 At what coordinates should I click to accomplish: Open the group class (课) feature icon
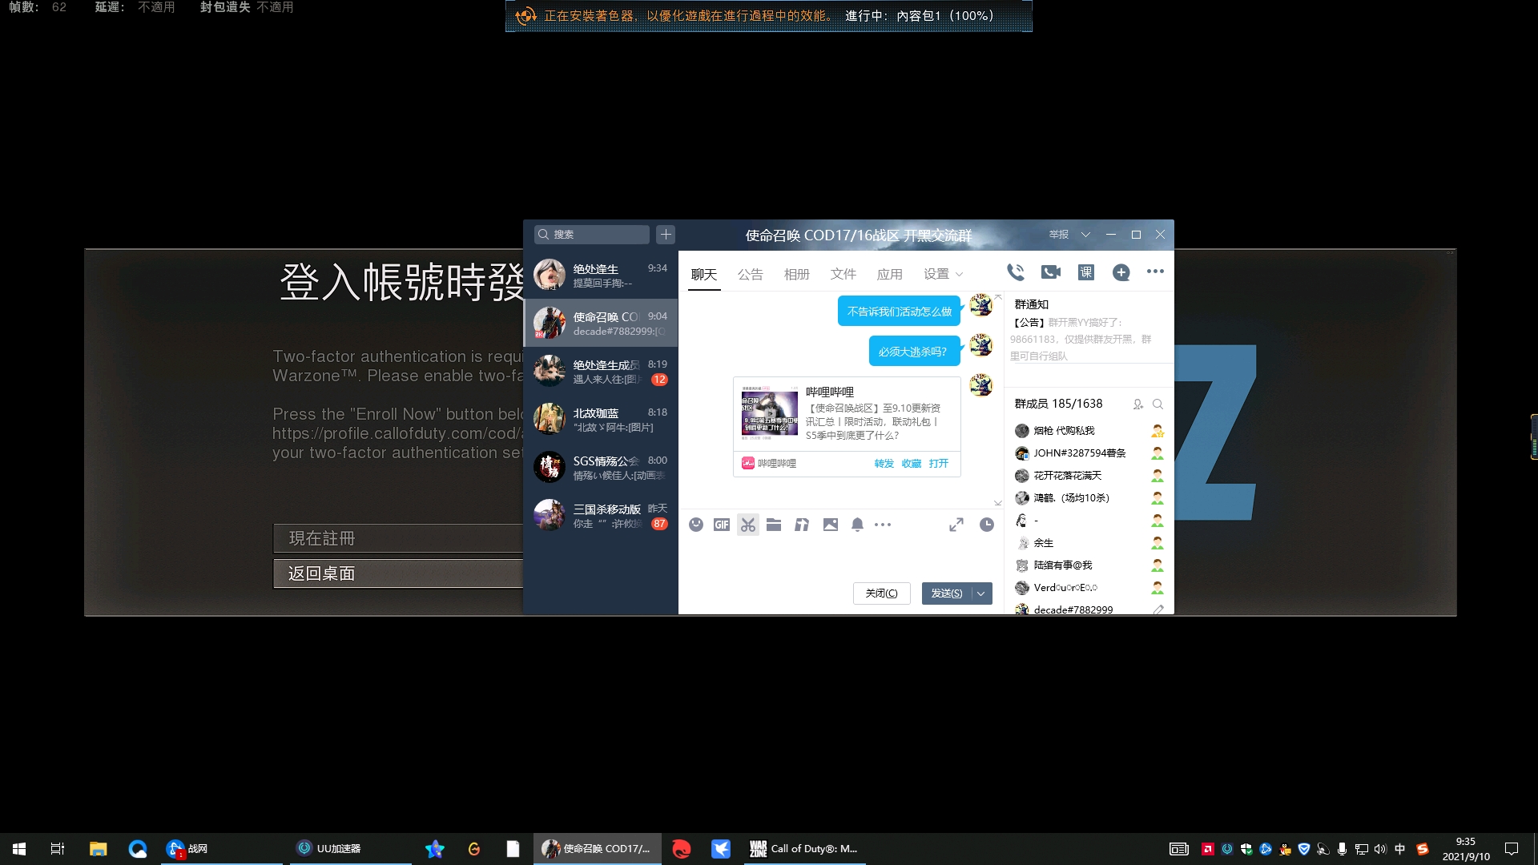(x=1086, y=272)
